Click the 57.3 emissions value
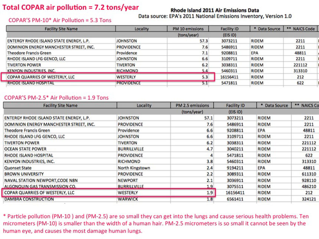 point(204,41)
